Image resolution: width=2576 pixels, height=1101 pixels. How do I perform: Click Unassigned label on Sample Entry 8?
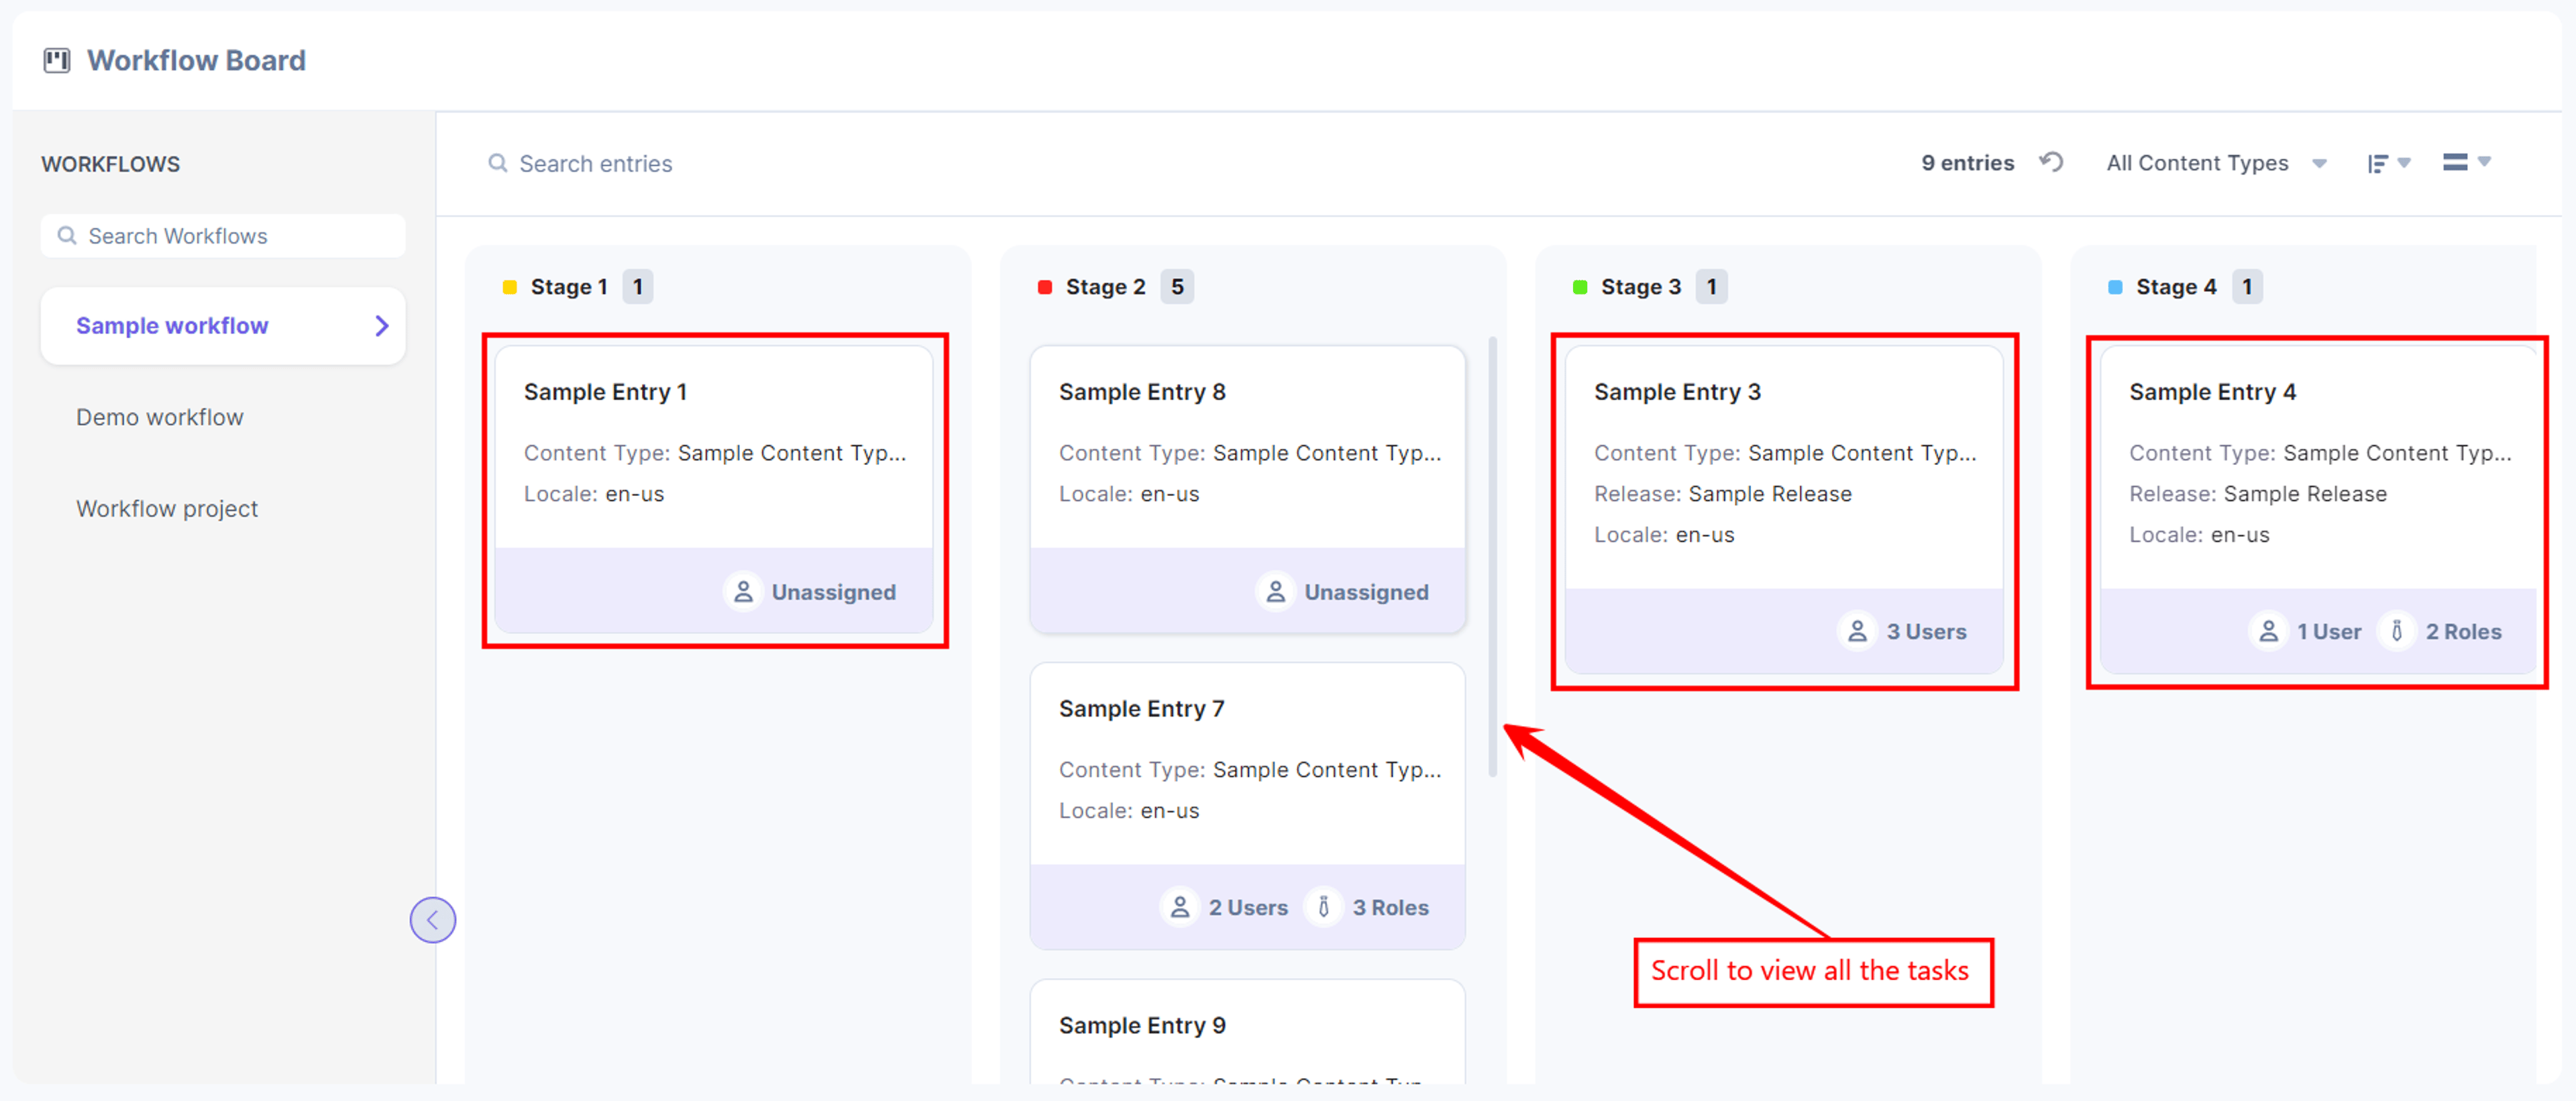(x=1366, y=593)
